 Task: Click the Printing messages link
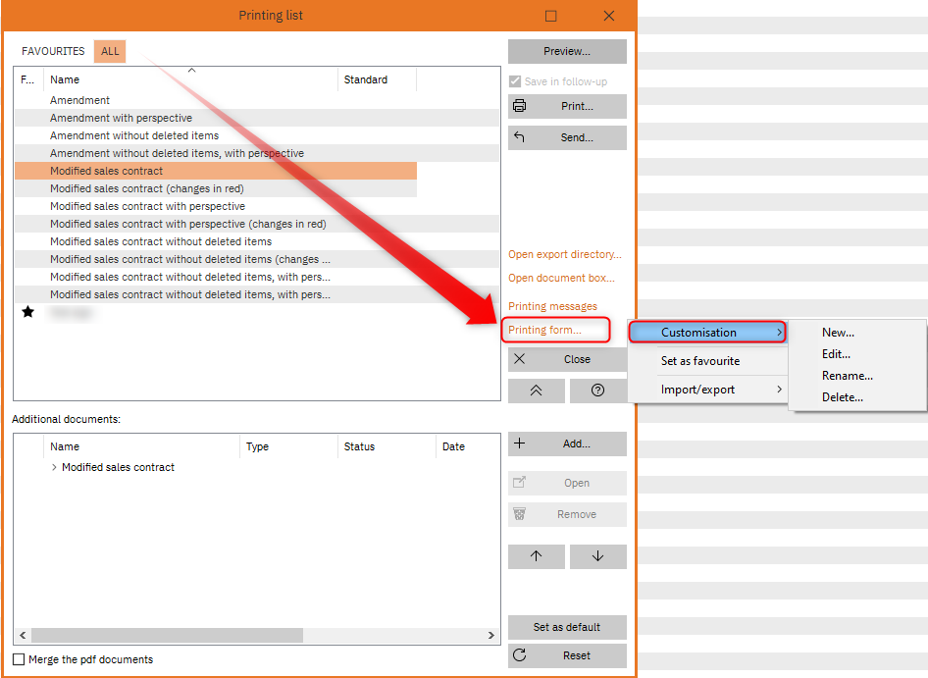[552, 306]
